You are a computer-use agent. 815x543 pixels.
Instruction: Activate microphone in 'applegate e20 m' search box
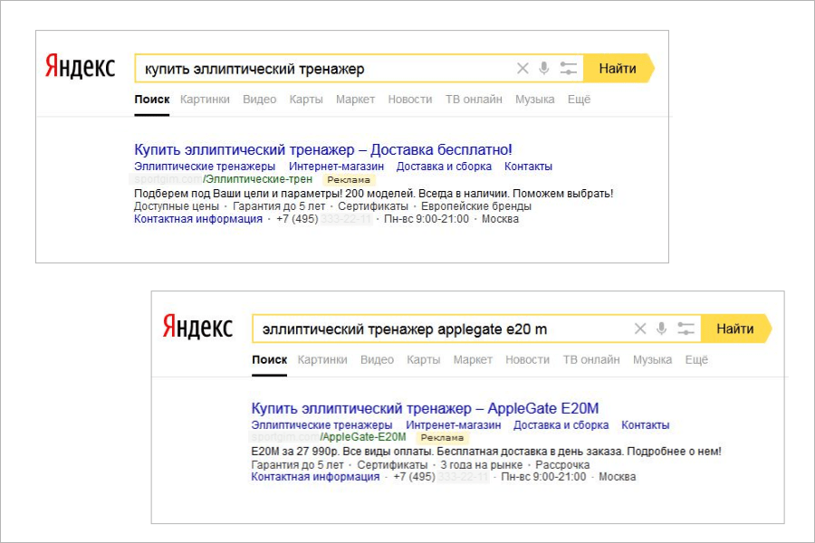(662, 329)
